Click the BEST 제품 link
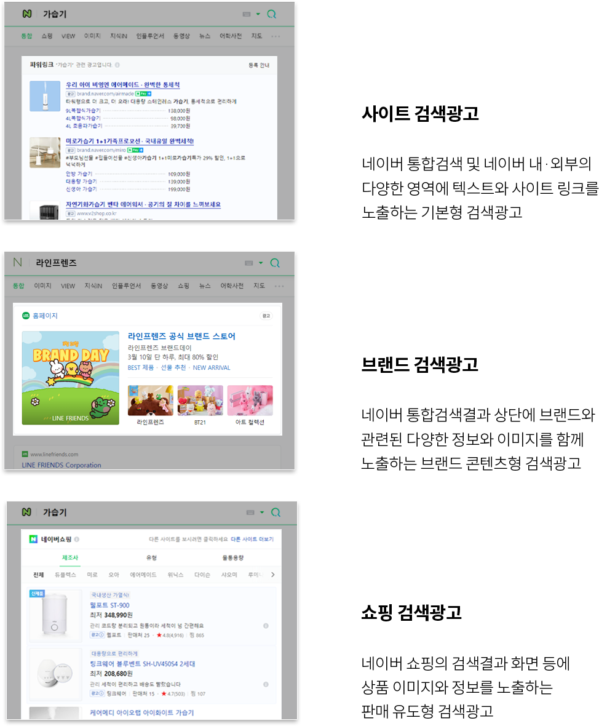This screenshot has width=599, height=726. click(141, 368)
